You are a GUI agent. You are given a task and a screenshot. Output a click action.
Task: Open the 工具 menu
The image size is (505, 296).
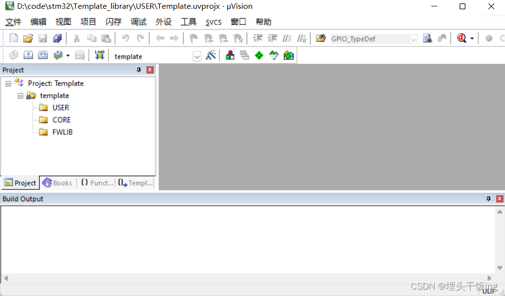189,22
